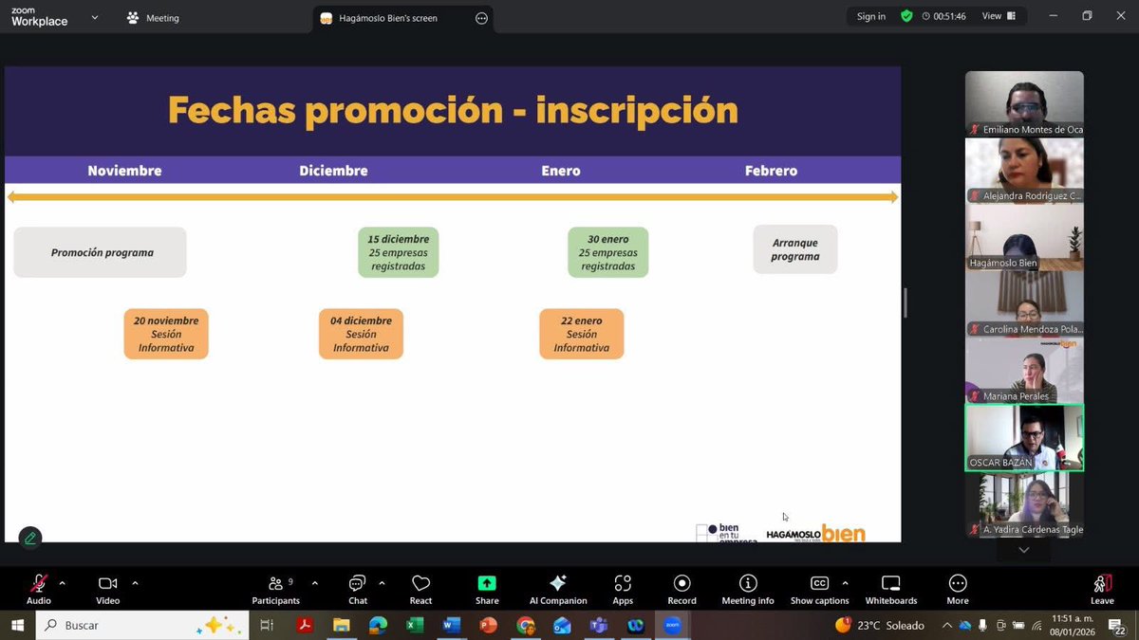Select Hagámoslo Bien participant video thumbnail

coord(1024,238)
